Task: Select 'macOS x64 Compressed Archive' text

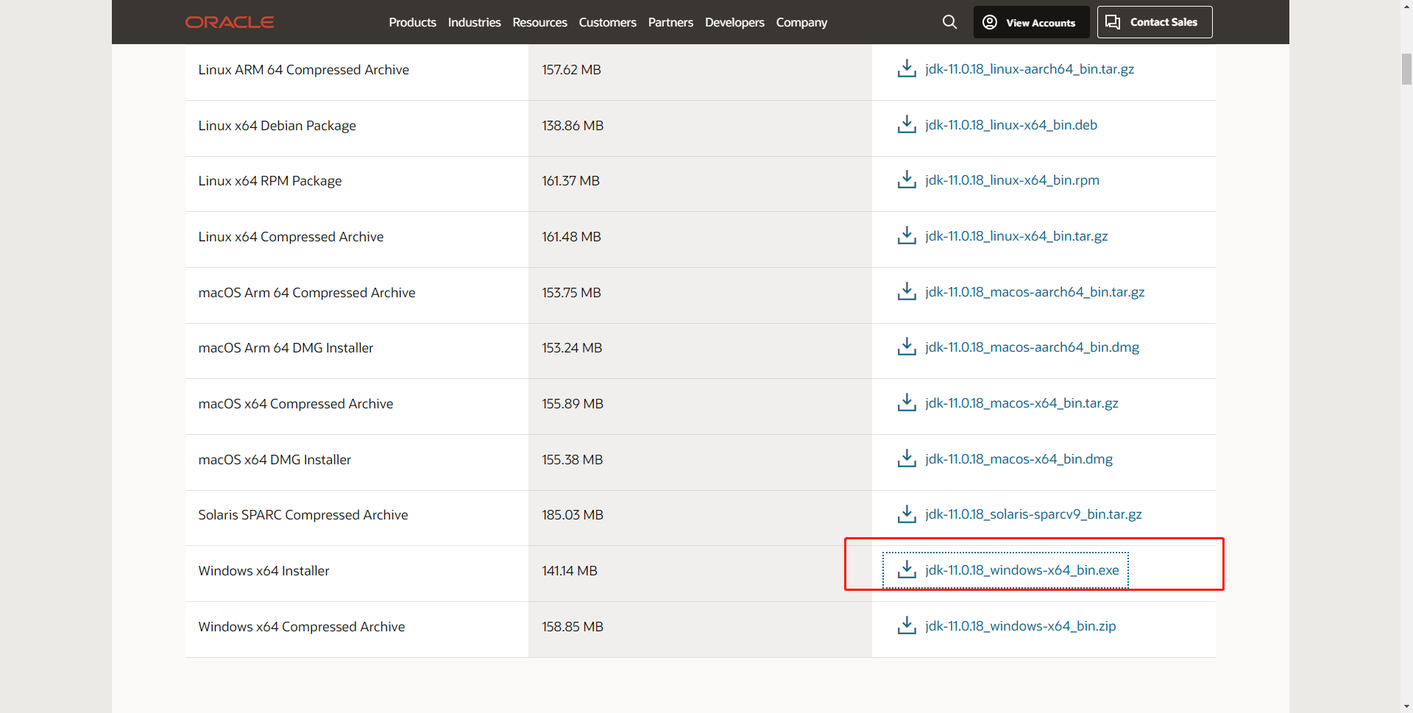Action: 296,403
